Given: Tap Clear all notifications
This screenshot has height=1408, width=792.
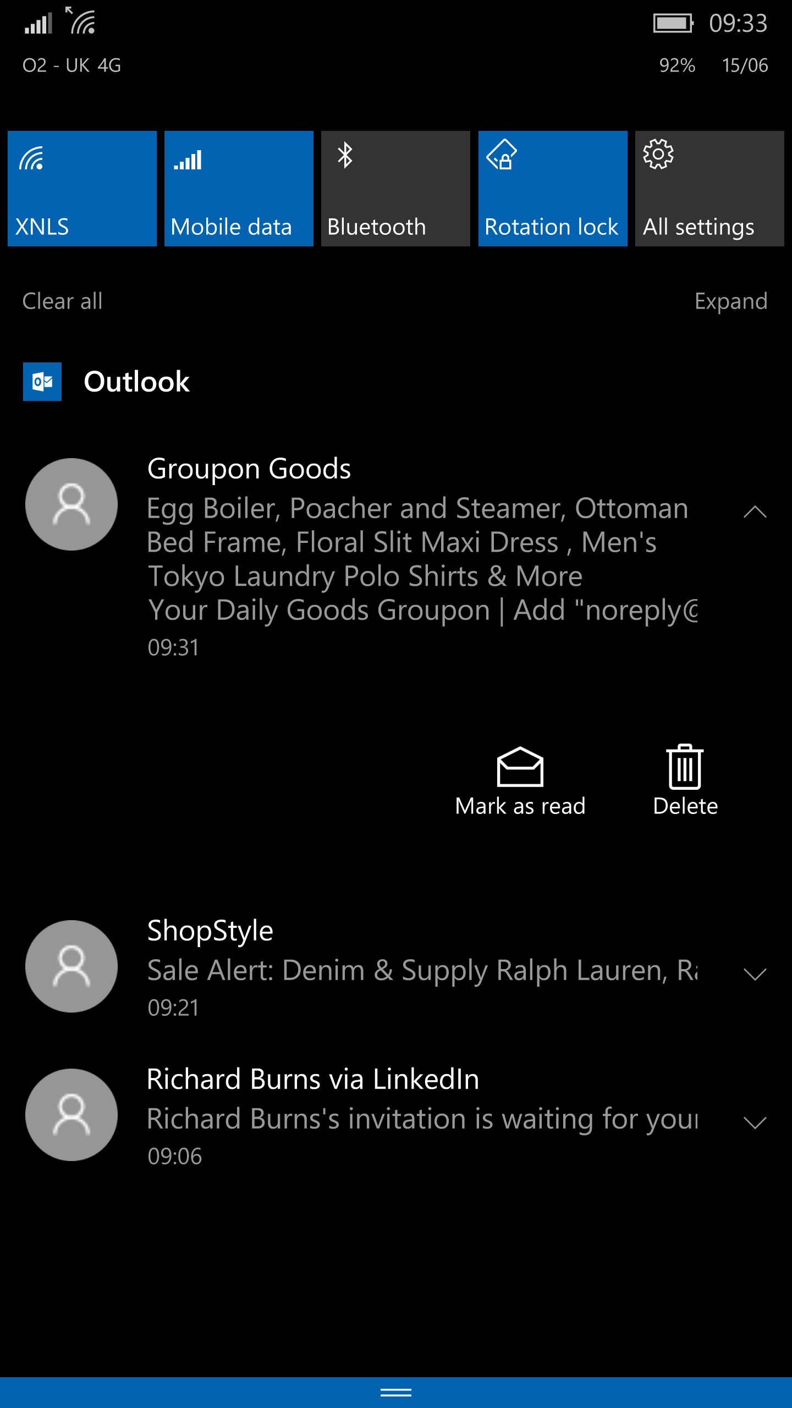Looking at the screenshot, I should 62,301.
